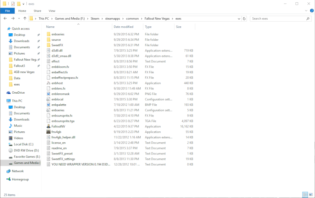The width and height of the screenshot is (315, 198).
Task: Select the FalloutNV application icon
Action: tap(48, 126)
